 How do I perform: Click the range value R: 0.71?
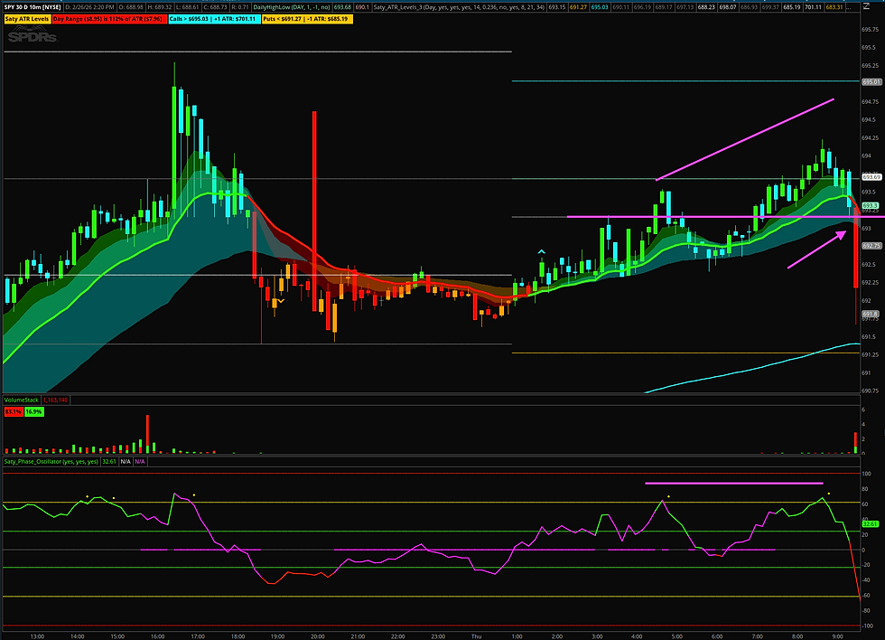pos(240,7)
